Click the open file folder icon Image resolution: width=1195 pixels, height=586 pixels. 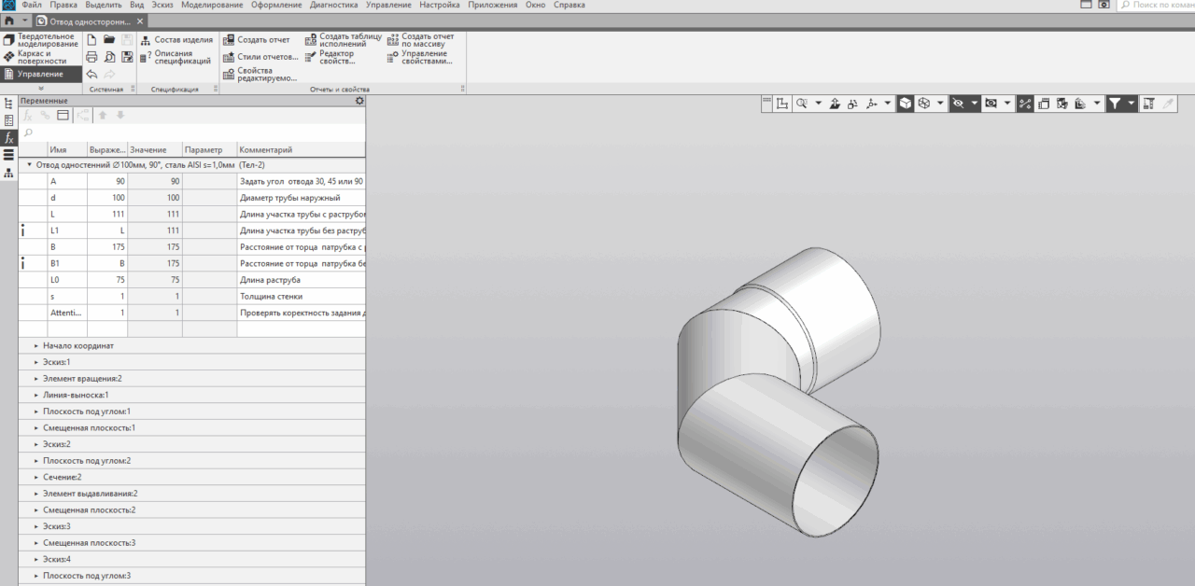pos(109,40)
